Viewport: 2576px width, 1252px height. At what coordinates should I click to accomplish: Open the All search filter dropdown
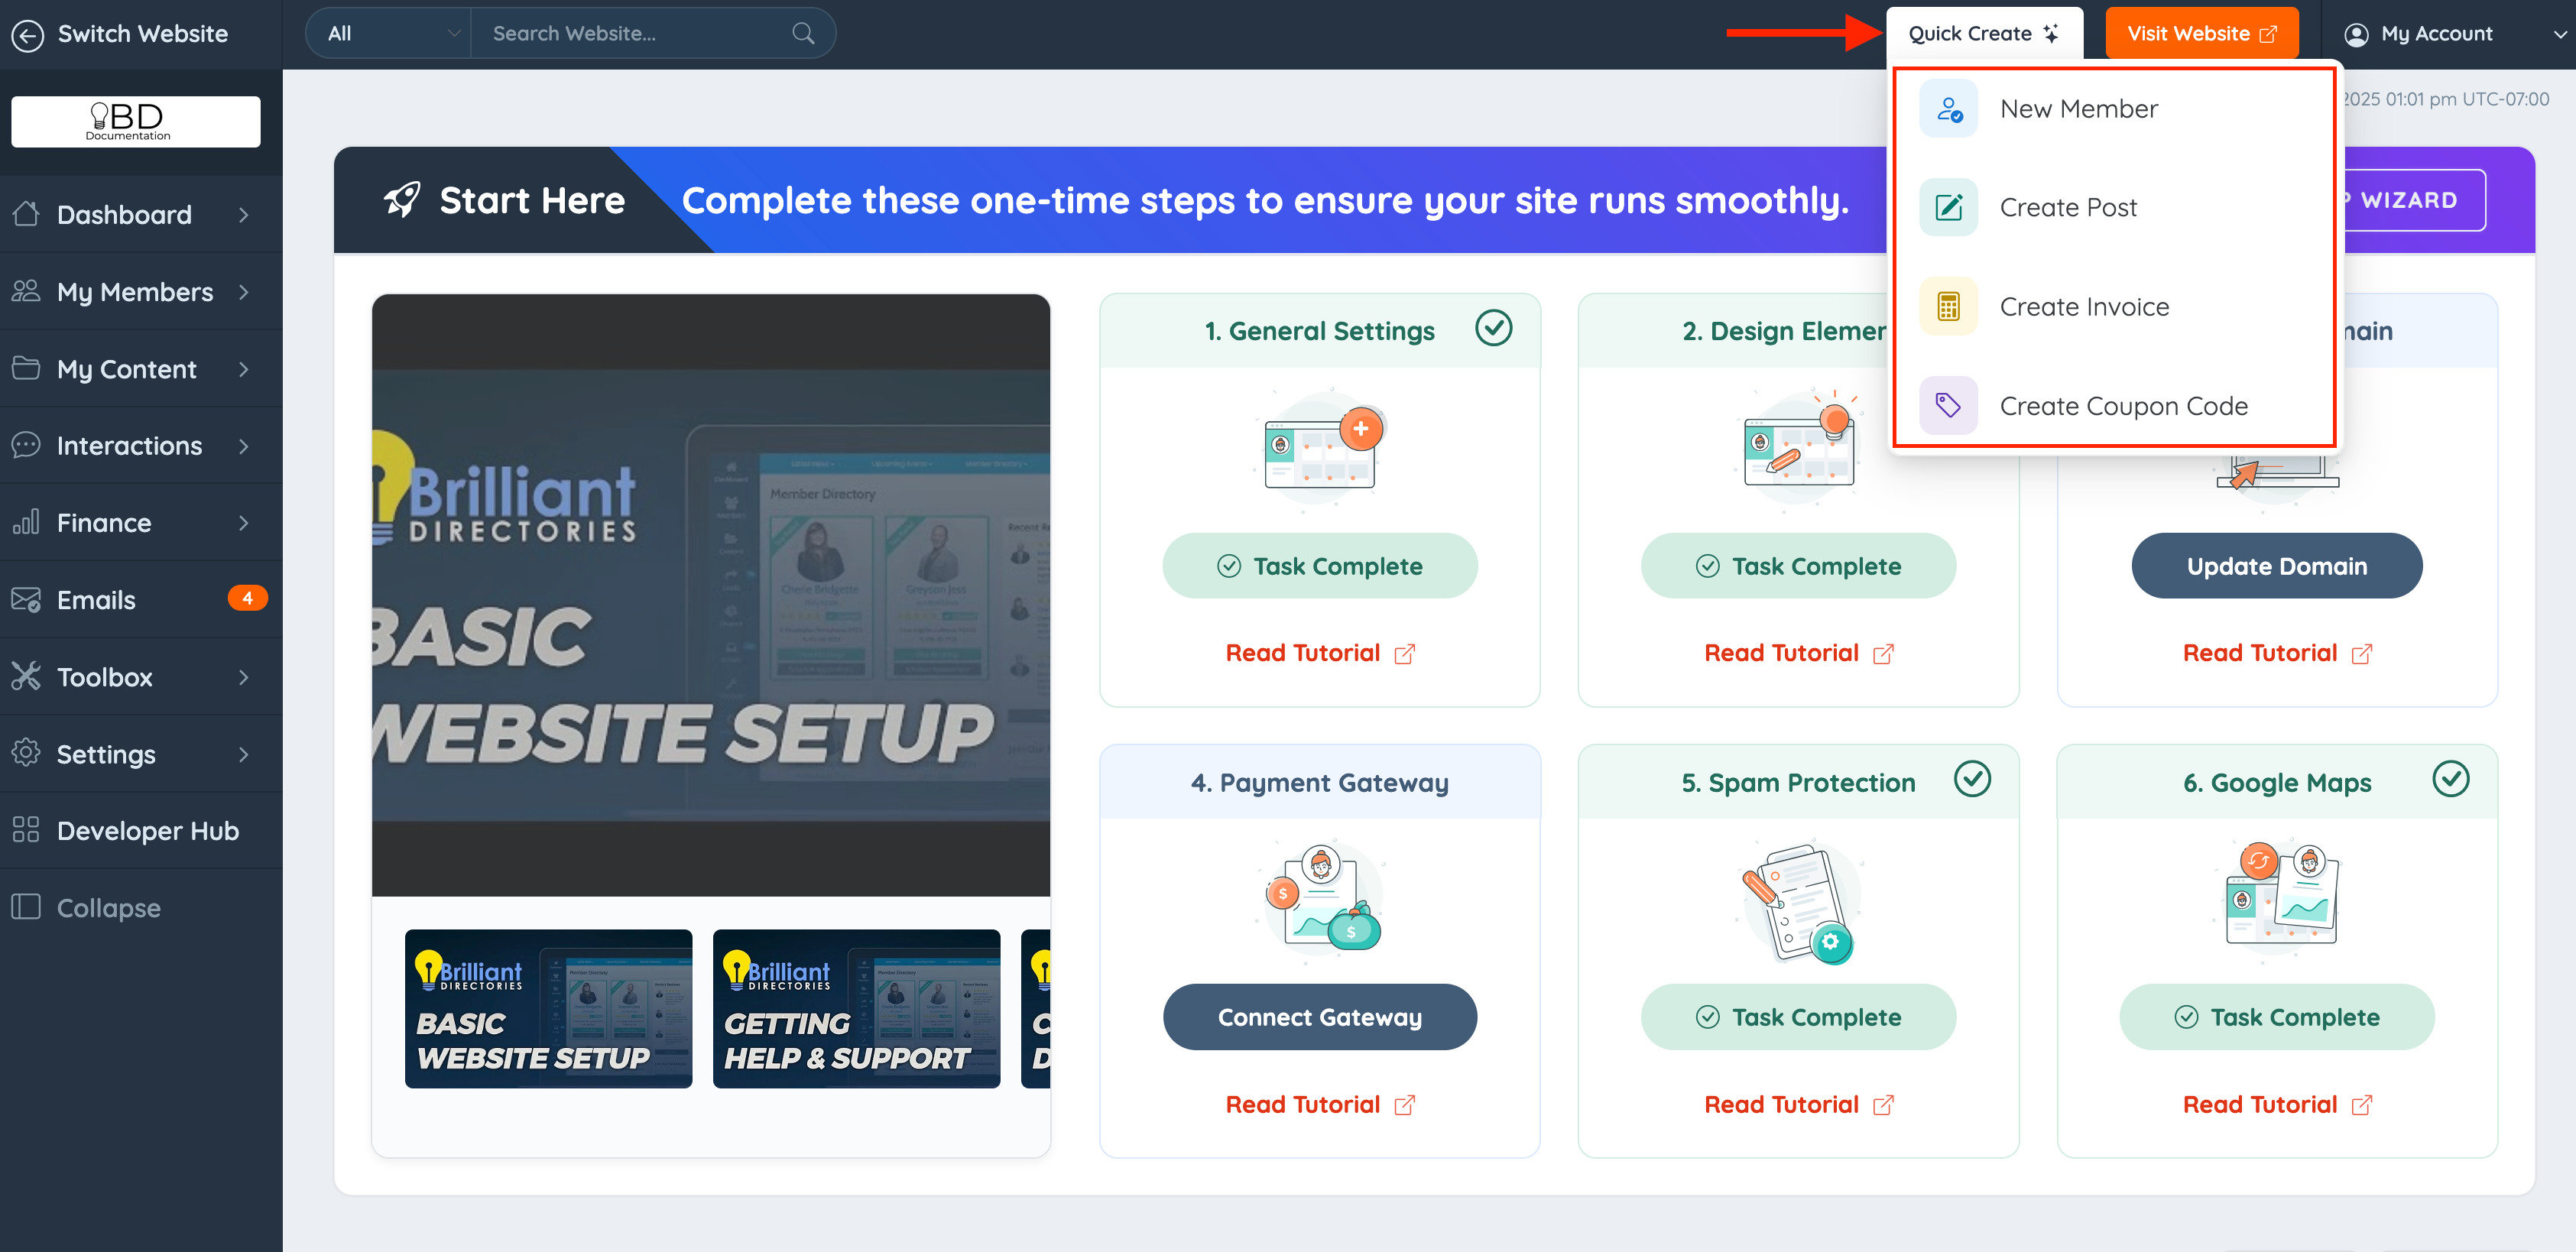[388, 33]
